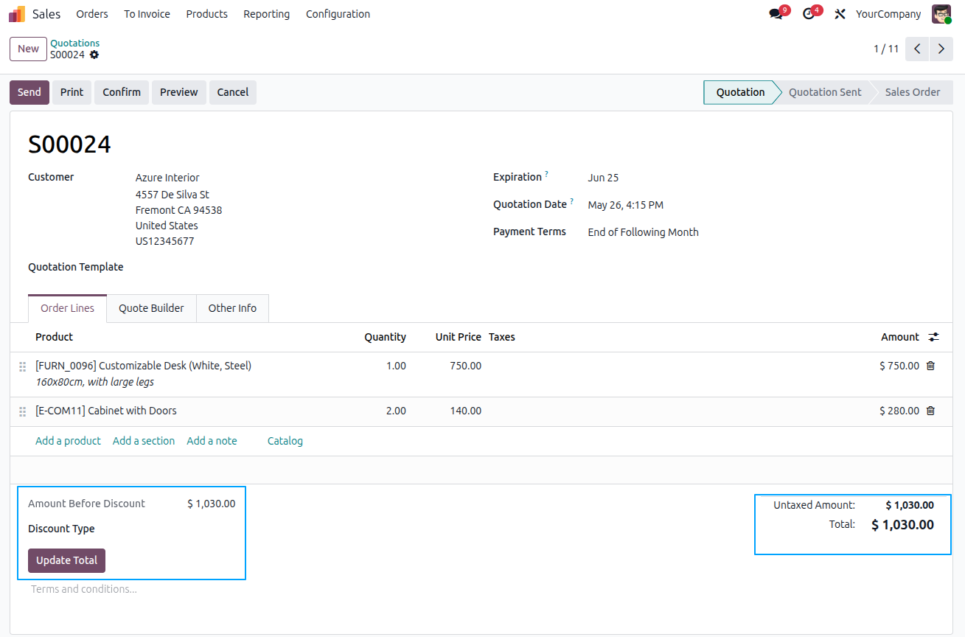The height and width of the screenshot is (637, 965).
Task: Sort by the Product column header
Action: (x=54, y=337)
